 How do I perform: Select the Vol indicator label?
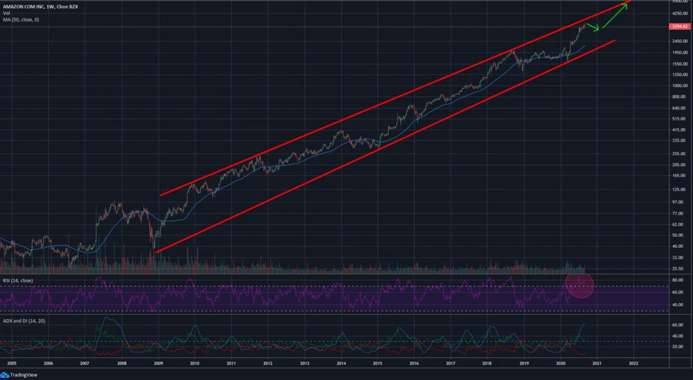point(6,13)
